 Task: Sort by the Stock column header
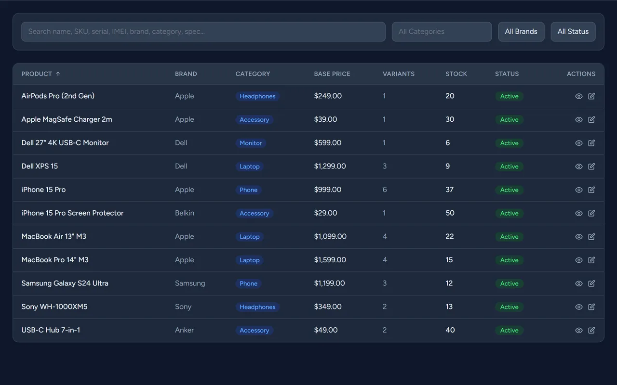[x=456, y=74]
